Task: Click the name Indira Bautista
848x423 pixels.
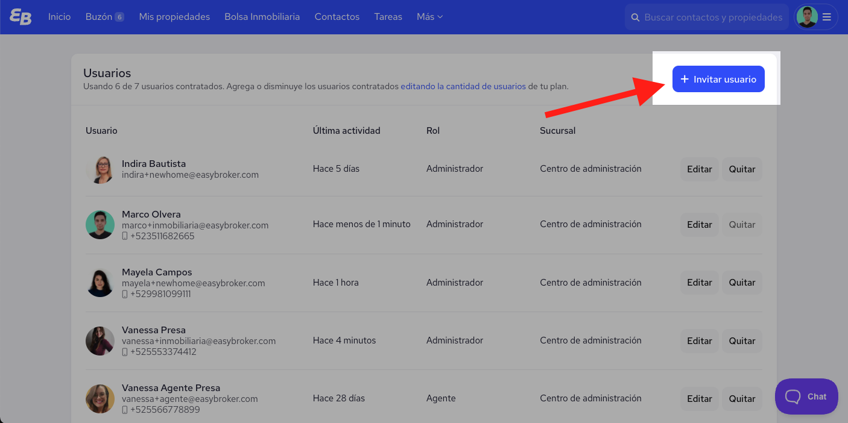Action: pos(154,164)
